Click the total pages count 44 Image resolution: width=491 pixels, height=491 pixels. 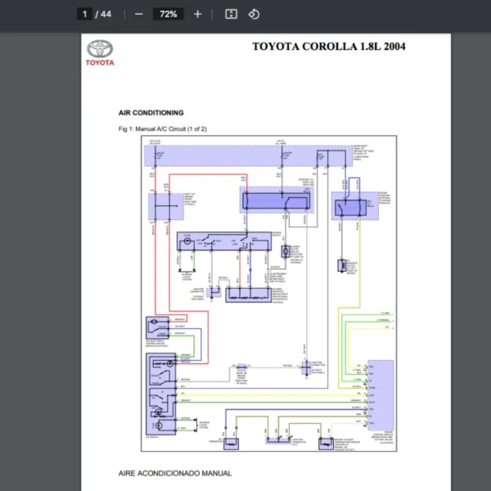click(106, 14)
